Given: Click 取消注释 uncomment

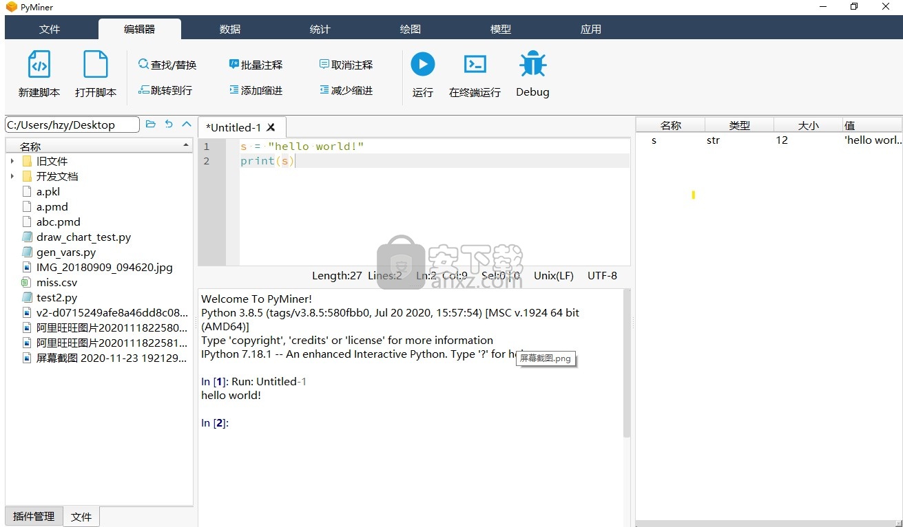Looking at the screenshot, I should tap(346, 65).
